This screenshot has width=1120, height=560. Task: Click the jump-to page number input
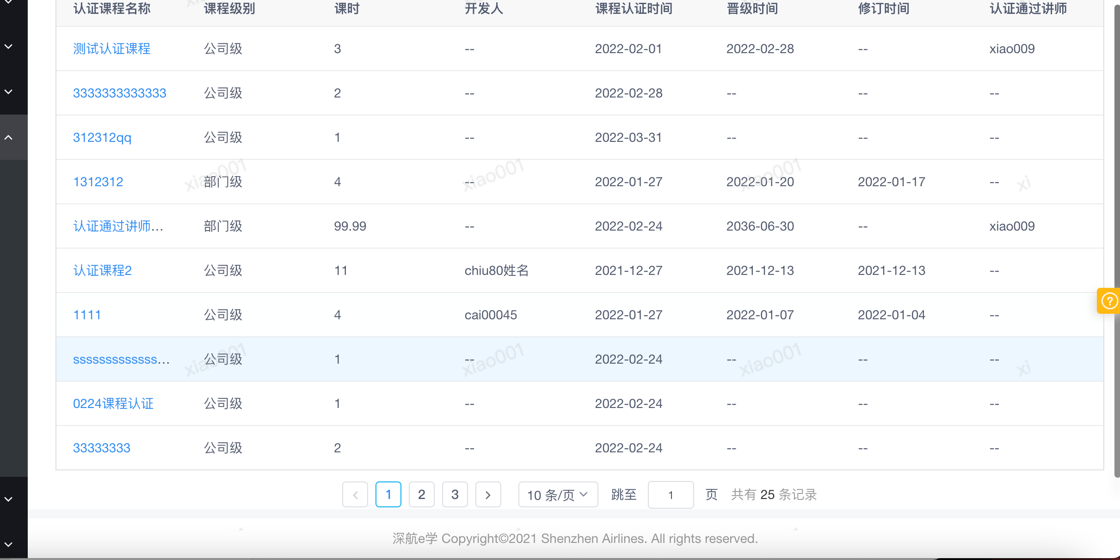671,495
